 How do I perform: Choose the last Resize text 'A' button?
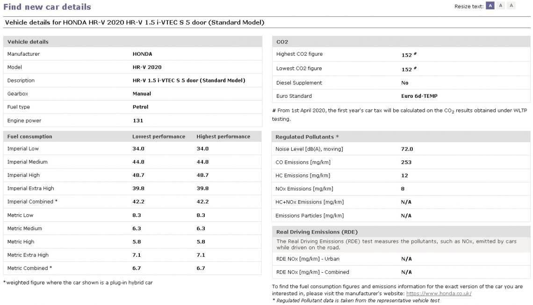[511, 6]
